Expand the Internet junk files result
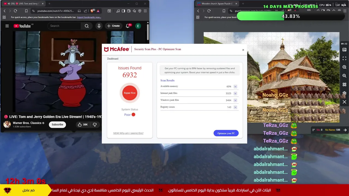 click(235, 93)
